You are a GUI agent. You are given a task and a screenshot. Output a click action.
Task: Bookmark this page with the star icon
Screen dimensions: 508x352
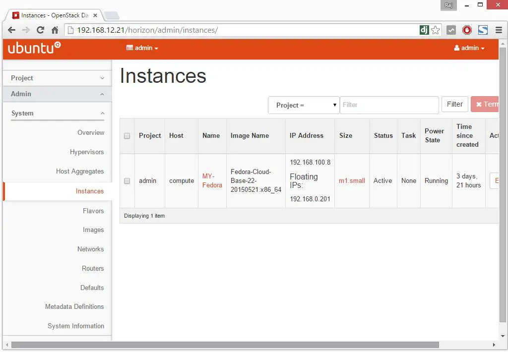[x=436, y=30]
